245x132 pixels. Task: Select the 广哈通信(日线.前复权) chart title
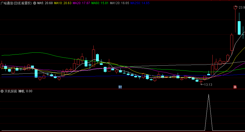tap(16, 3)
